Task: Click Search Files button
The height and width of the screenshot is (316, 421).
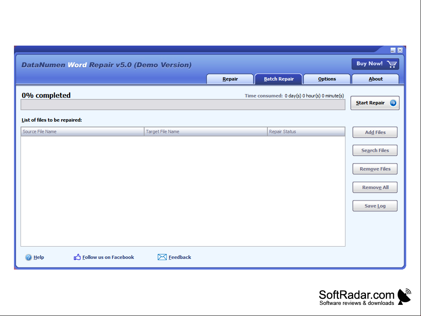Action: (x=375, y=150)
